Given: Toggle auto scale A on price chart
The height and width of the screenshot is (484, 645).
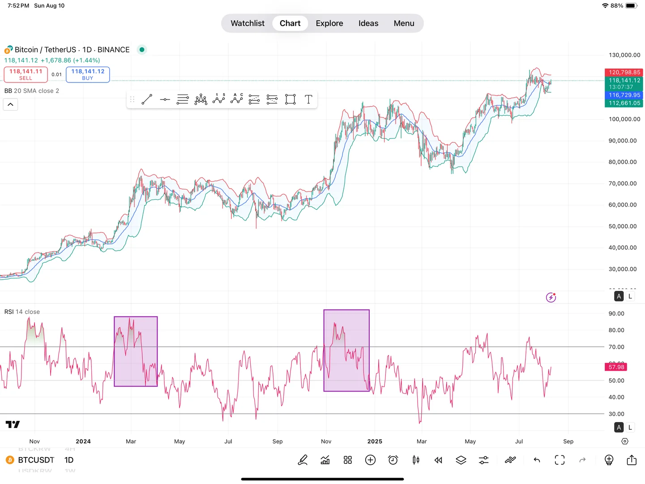Looking at the screenshot, I should pos(619,296).
